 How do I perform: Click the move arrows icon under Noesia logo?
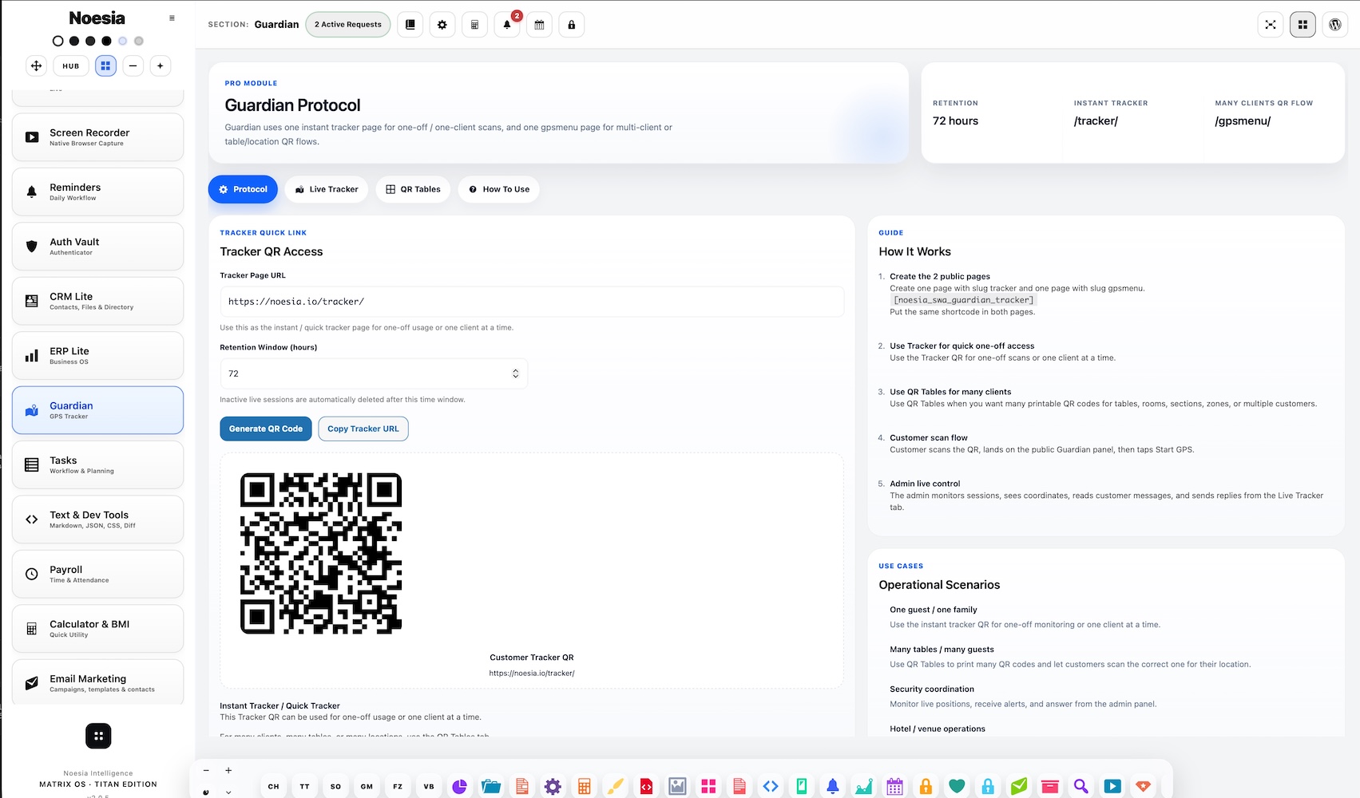(x=36, y=65)
